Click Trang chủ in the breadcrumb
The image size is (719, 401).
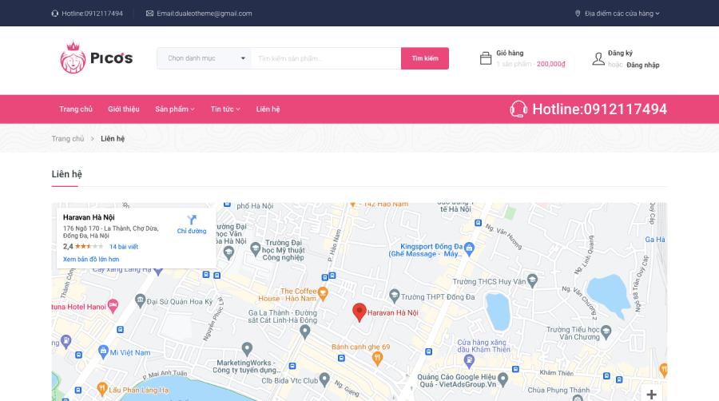(x=68, y=139)
